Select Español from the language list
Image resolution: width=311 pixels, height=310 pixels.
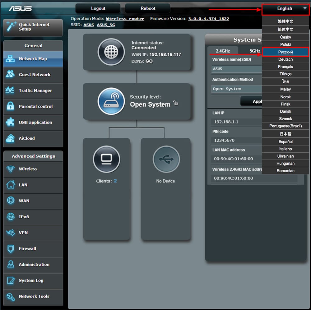click(x=285, y=141)
